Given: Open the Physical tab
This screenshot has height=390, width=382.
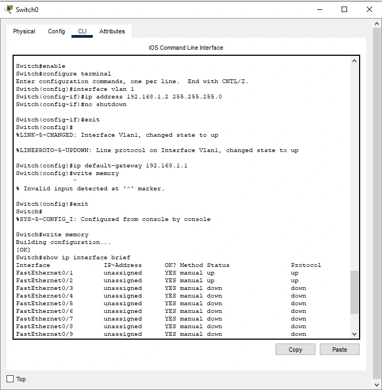Looking at the screenshot, I should click(24, 31).
